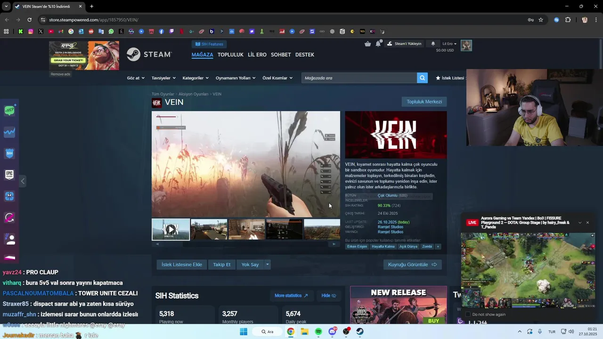The width and height of the screenshot is (603, 339).
Task: Expand the Kategoriler dropdown
Action: (196, 78)
